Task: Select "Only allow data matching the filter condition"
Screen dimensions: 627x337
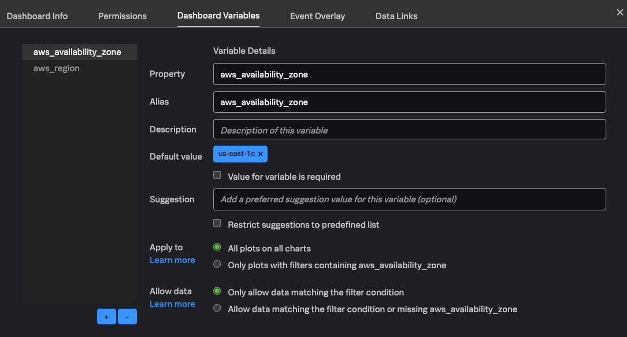Action: pos(217,291)
